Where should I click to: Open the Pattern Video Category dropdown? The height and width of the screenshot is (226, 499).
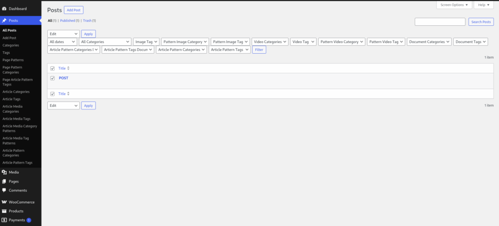[342, 42]
